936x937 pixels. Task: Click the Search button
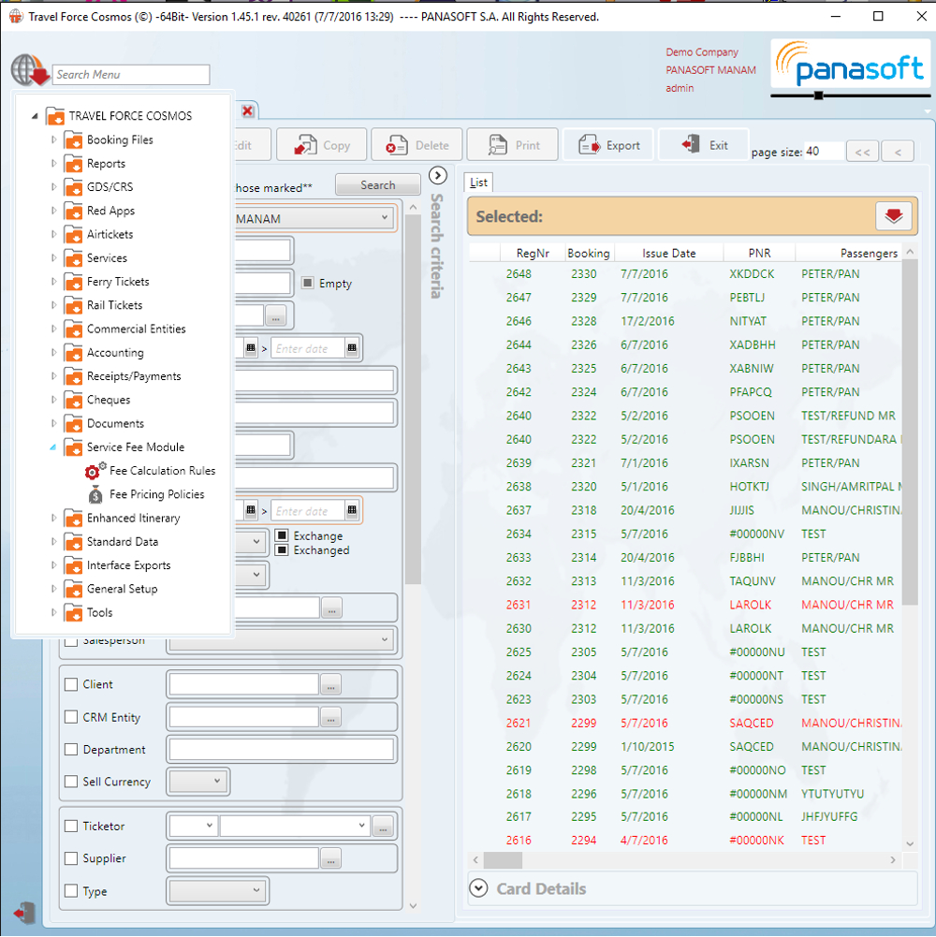[x=377, y=185]
